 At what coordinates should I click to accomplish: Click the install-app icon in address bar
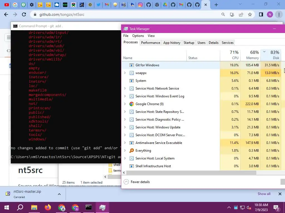(232, 14)
